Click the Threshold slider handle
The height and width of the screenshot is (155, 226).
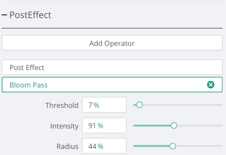139,105
